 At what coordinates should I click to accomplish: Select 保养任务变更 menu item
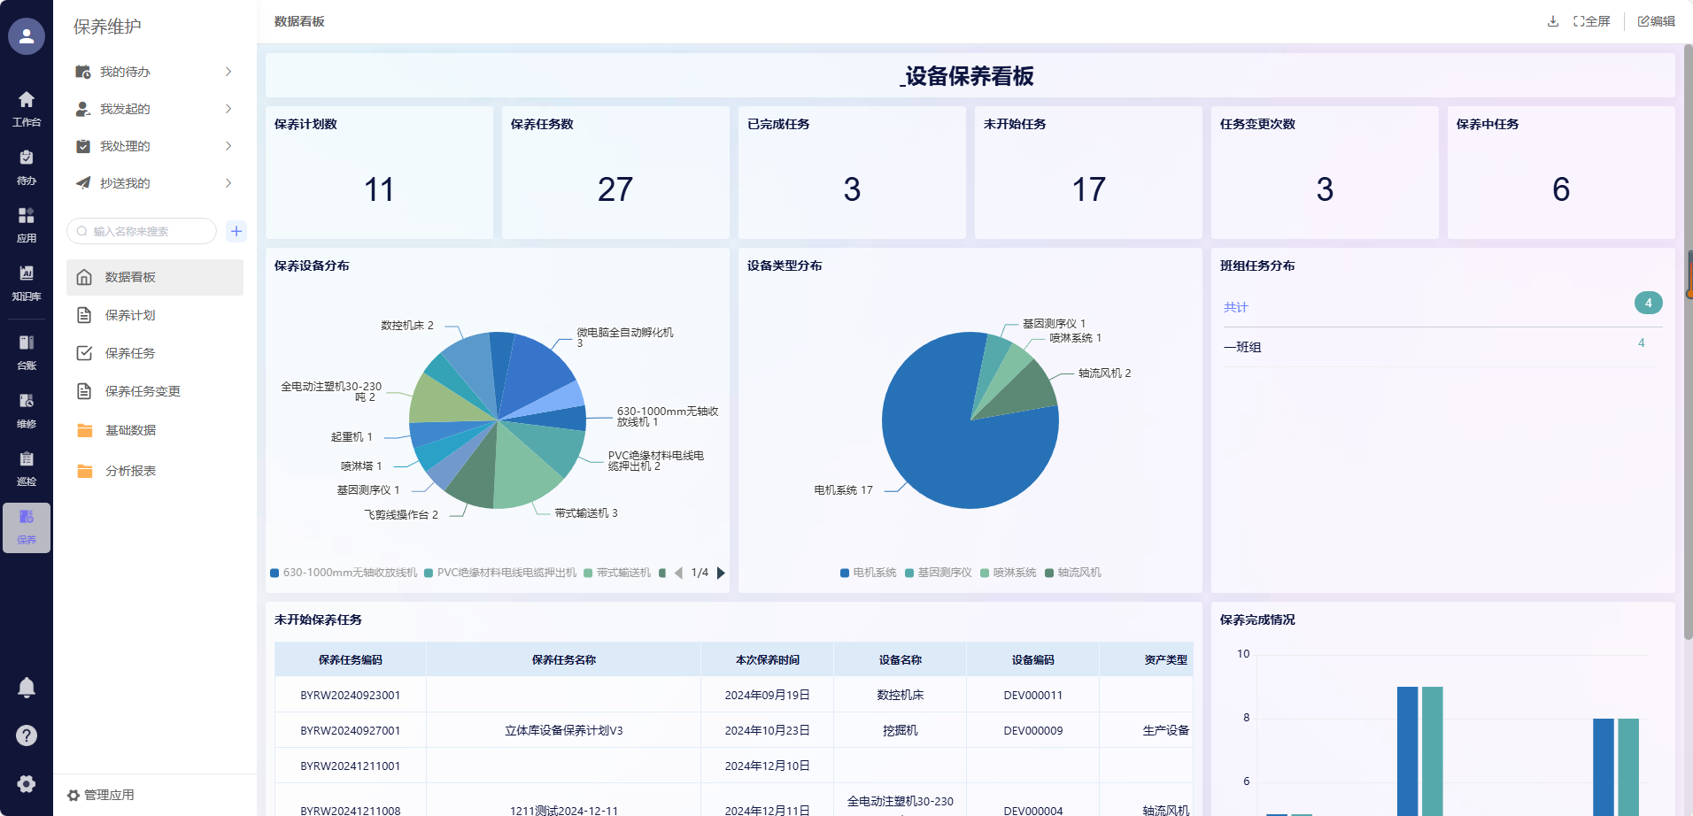[x=143, y=391]
